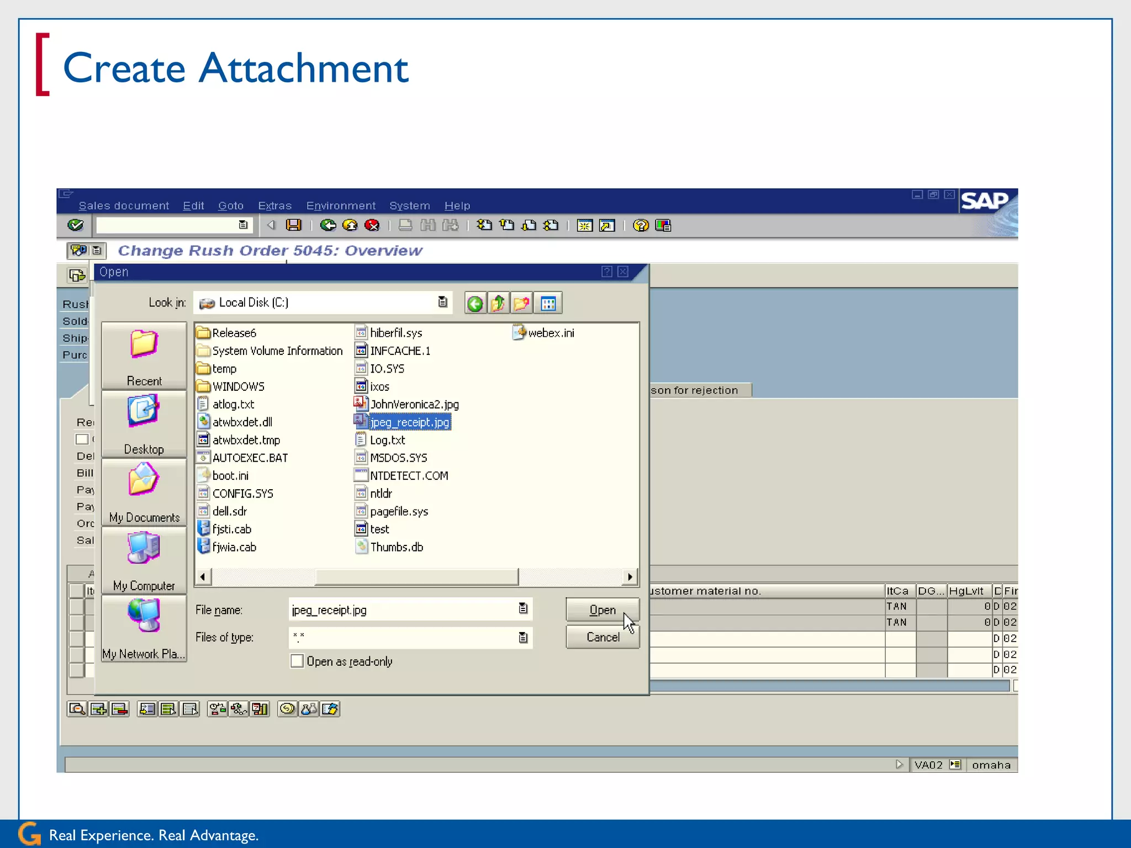Open the Sales document menu

pos(124,206)
